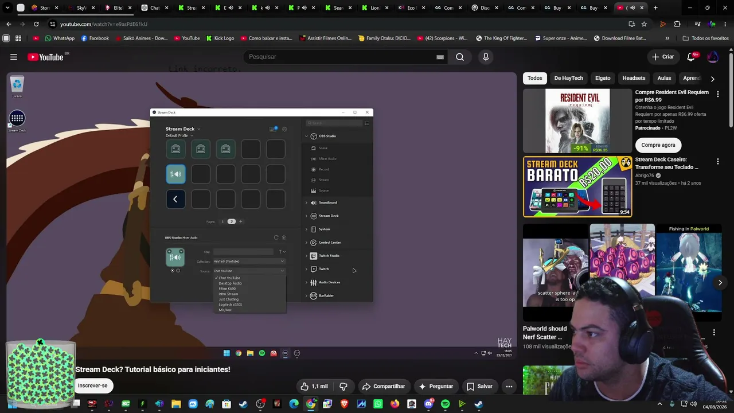Click the Criar button

point(663,57)
